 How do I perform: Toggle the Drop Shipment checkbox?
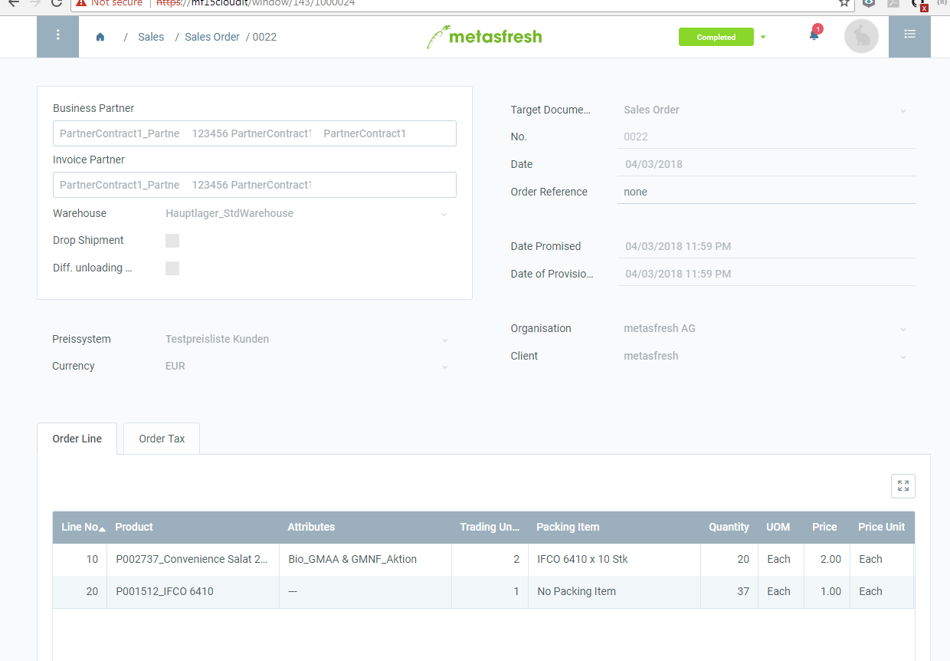tap(172, 240)
